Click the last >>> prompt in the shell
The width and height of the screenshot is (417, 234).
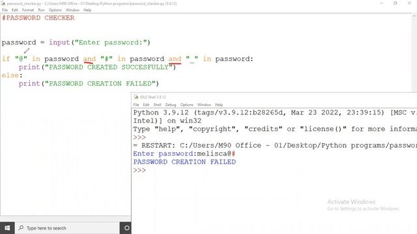[139, 170]
